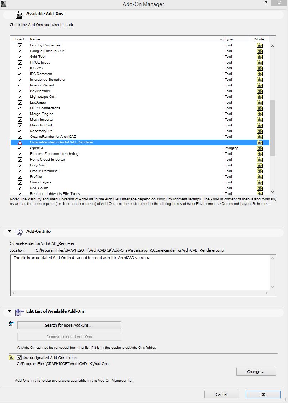Click the Mode icon for Piranesi Z channel rendering
Viewport: 288px width, 403px height.
pyautogui.click(x=260, y=154)
